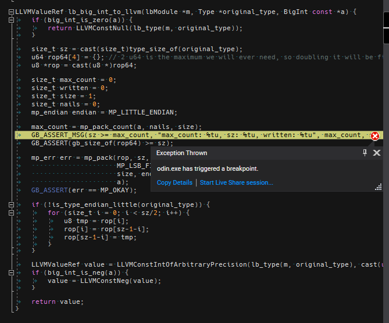Viewport: 389px width, 323px height.
Task: Click 'u64 rop64[4]' declaration
Action: 56,58
